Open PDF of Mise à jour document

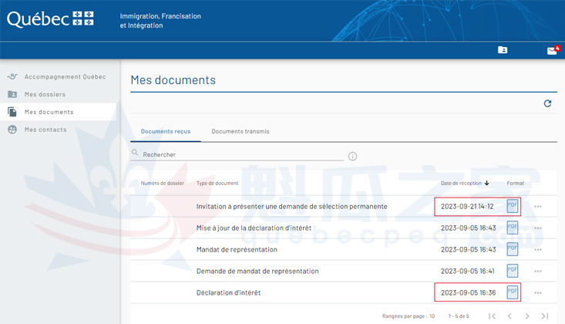[x=513, y=228]
